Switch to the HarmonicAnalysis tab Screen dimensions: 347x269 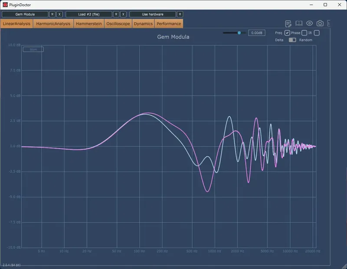pyautogui.click(x=52, y=23)
